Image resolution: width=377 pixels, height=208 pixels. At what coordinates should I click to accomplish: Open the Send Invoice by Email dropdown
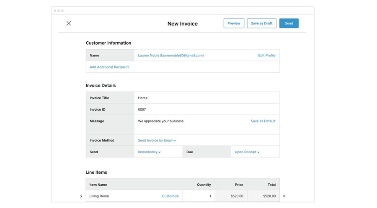[x=157, y=140]
